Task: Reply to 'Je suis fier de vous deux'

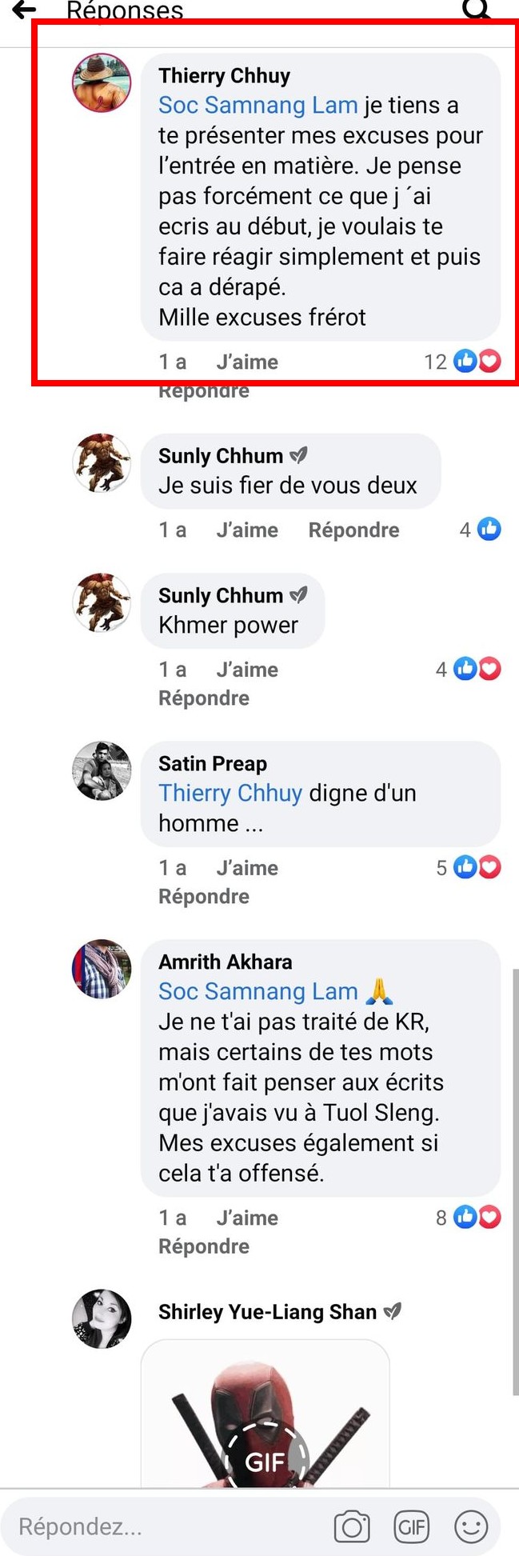Action: click(353, 530)
